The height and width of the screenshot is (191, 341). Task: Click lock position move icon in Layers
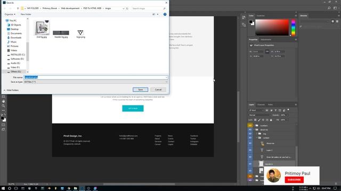pos(263,120)
